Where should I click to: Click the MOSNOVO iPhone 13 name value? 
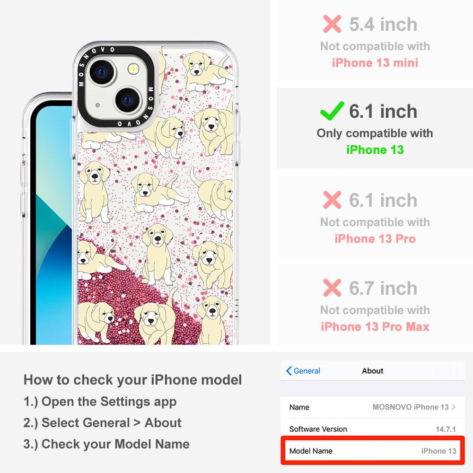point(411,407)
